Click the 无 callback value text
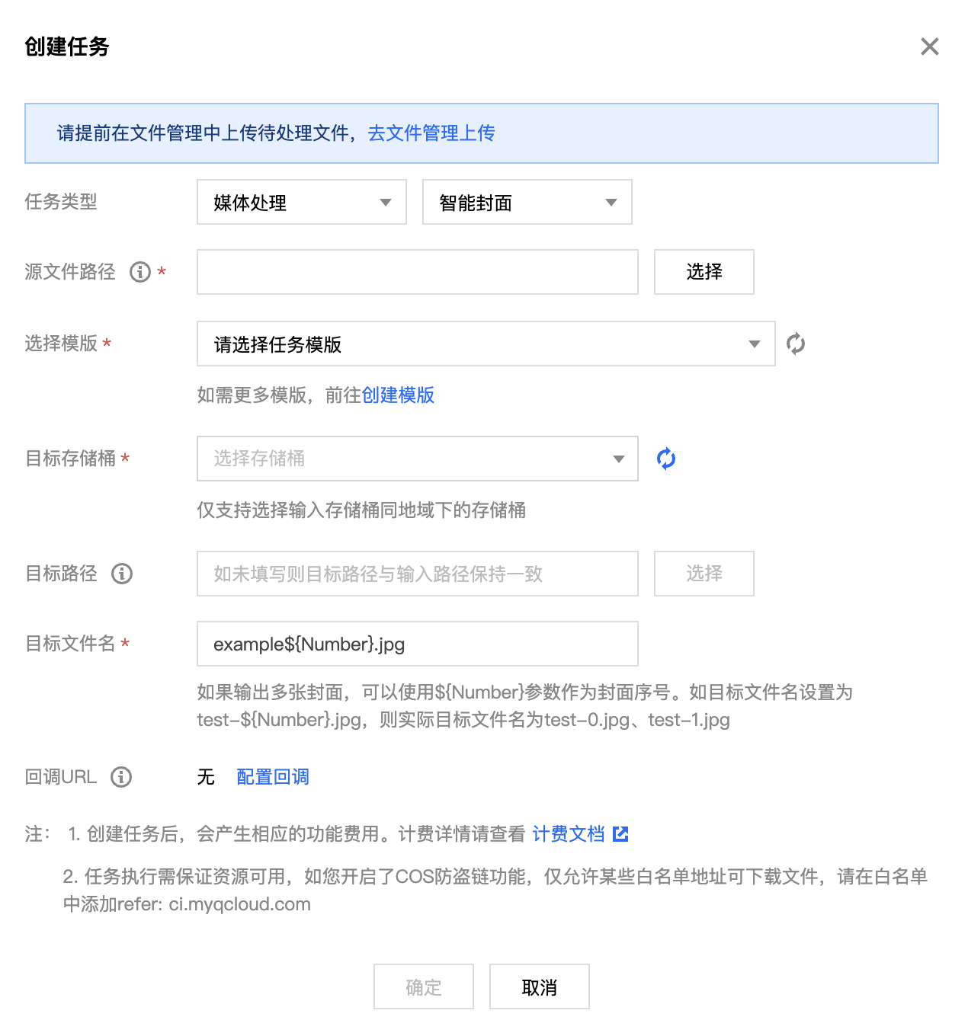Screen dimensions: 968x1036 click(x=206, y=777)
